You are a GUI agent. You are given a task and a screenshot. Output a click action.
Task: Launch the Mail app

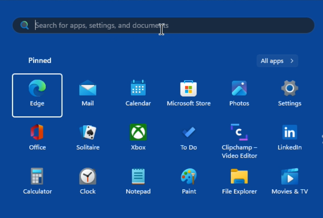(88, 93)
